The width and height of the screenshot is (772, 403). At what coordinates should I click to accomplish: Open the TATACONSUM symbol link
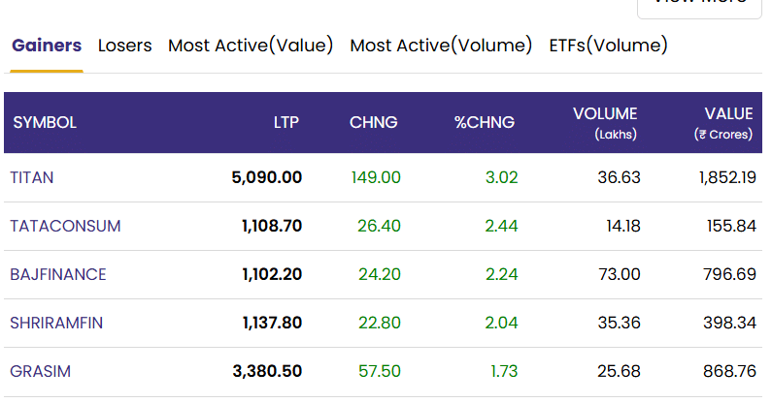[65, 226]
